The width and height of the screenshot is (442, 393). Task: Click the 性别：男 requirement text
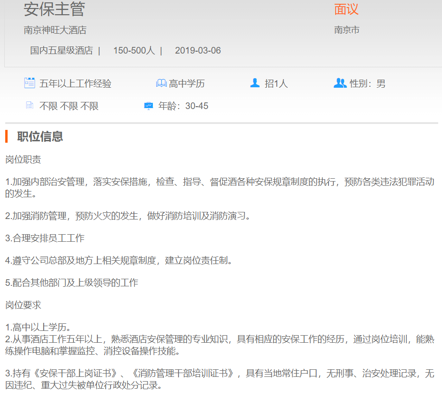pos(367,84)
